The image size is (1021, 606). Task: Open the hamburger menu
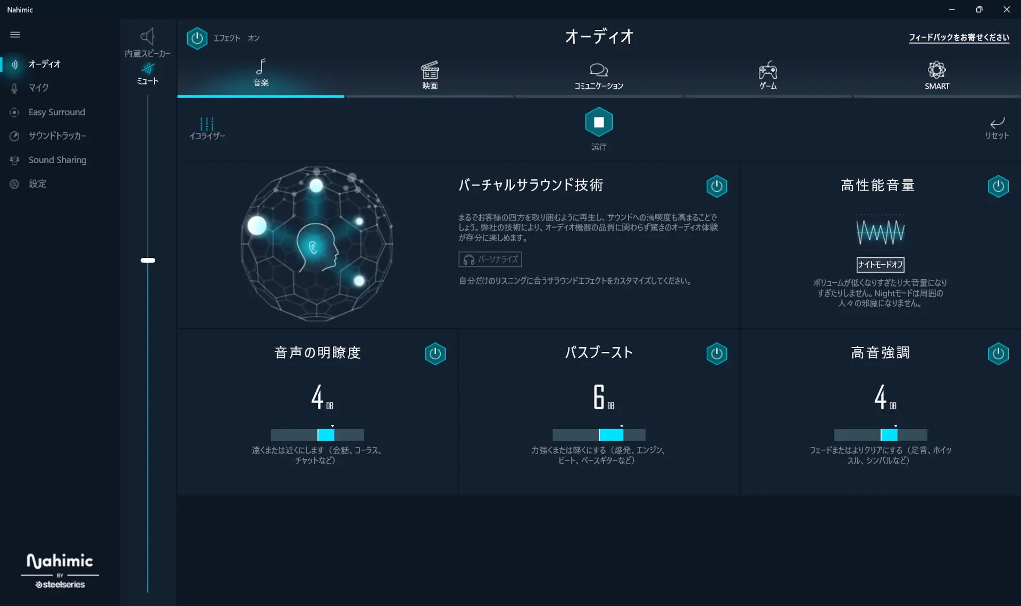point(15,35)
